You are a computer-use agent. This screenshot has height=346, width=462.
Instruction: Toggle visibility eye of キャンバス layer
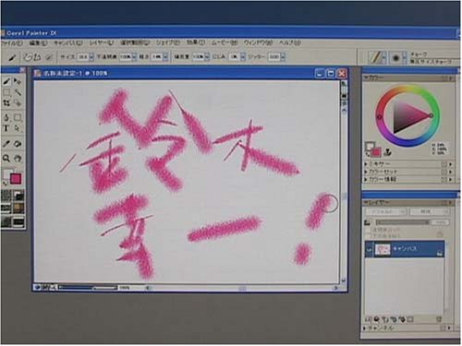click(x=369, y=250)
